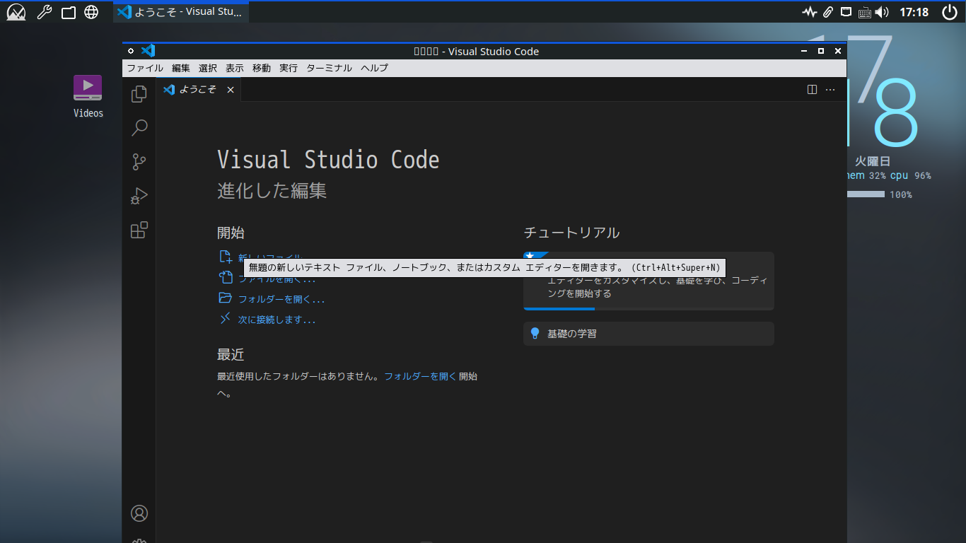This screenshot has width=966, height=543.
Task: Open the settings wrench in top panel
Action: point(44,12)
